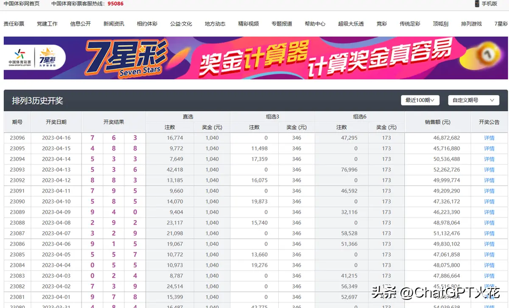Click the 开奖日期 column header
The height and width of the screenshot is (308, 509).
point(56,122)
